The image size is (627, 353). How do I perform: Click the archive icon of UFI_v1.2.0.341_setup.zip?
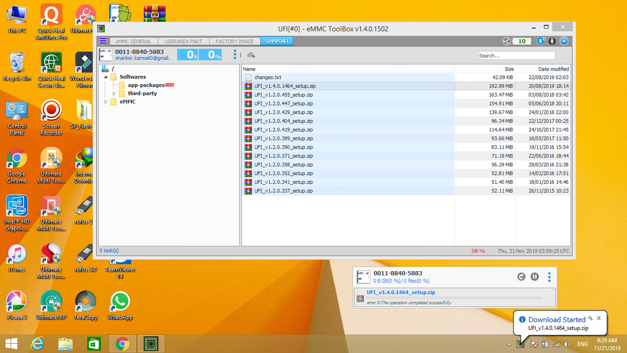tap(248, 182)
